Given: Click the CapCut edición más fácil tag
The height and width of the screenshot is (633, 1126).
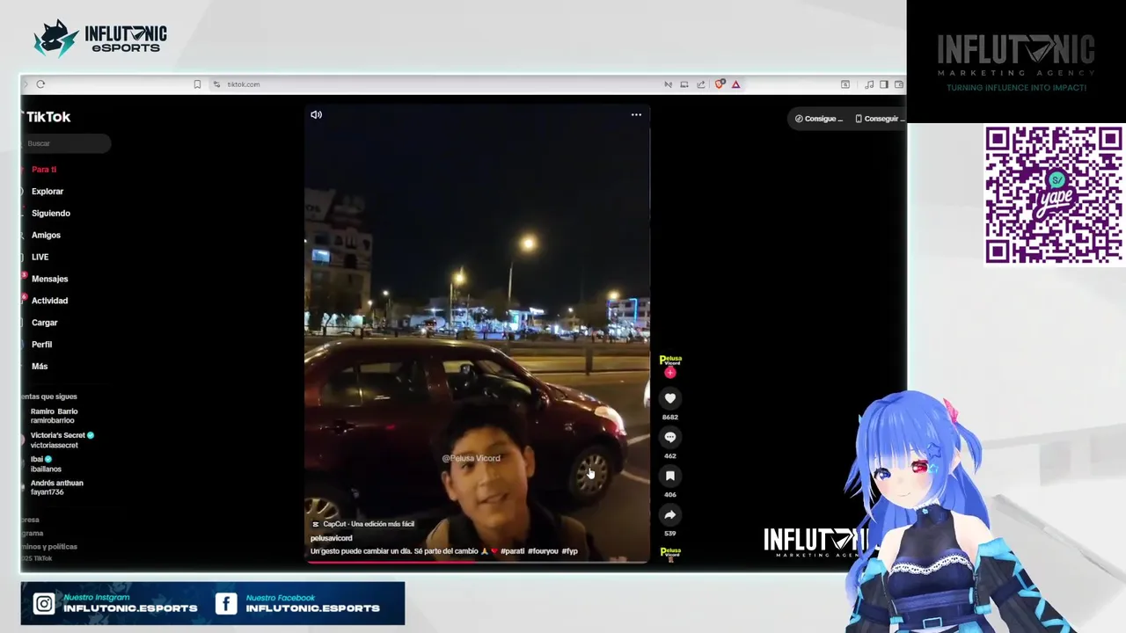Looking at the screenshot, I should [363, 524].
